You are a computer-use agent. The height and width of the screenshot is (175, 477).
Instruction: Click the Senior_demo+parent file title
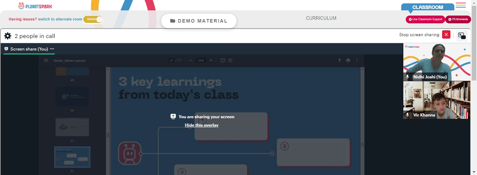pos(69,61)
